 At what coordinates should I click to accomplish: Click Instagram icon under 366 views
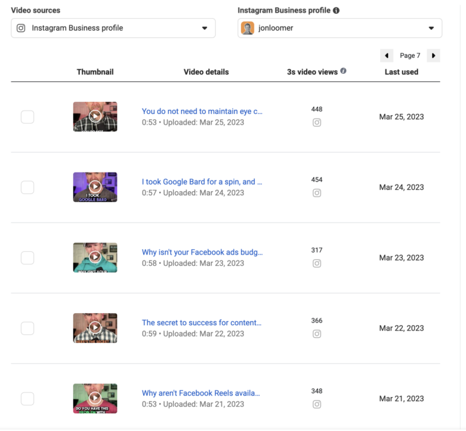[317, 334]
